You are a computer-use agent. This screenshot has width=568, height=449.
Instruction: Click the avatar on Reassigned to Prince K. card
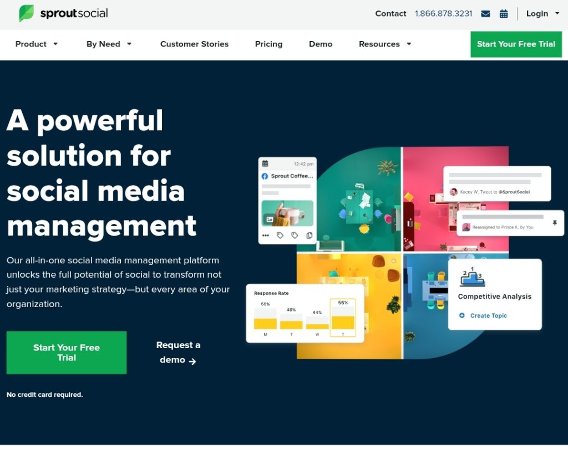(x=466, y=227)
